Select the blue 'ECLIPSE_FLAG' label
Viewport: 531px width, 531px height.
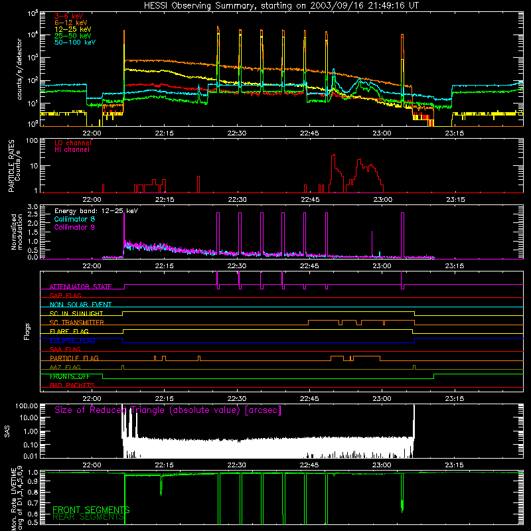click(72, 341)
